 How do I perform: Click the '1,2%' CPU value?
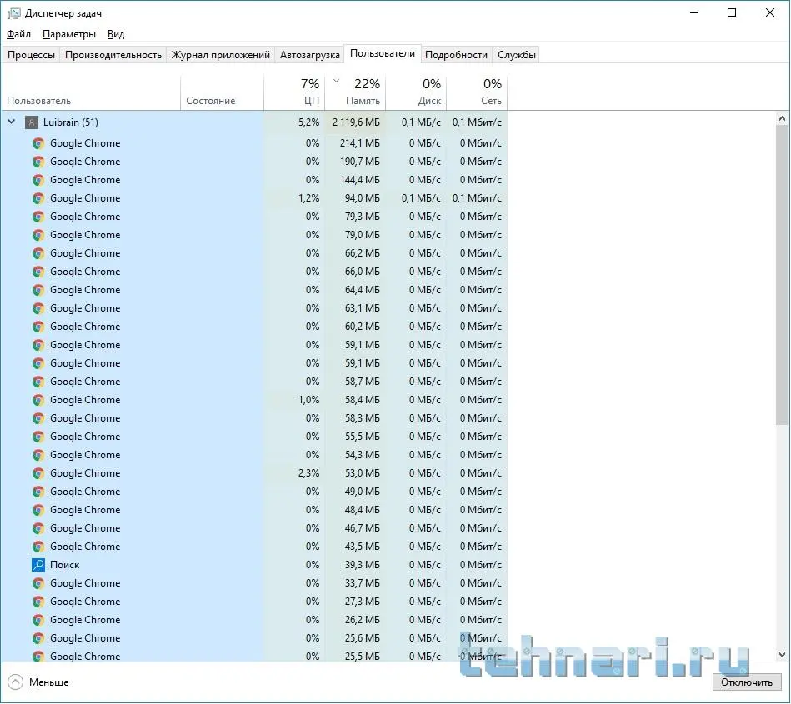pyautogui.click(x=308, y=198)
